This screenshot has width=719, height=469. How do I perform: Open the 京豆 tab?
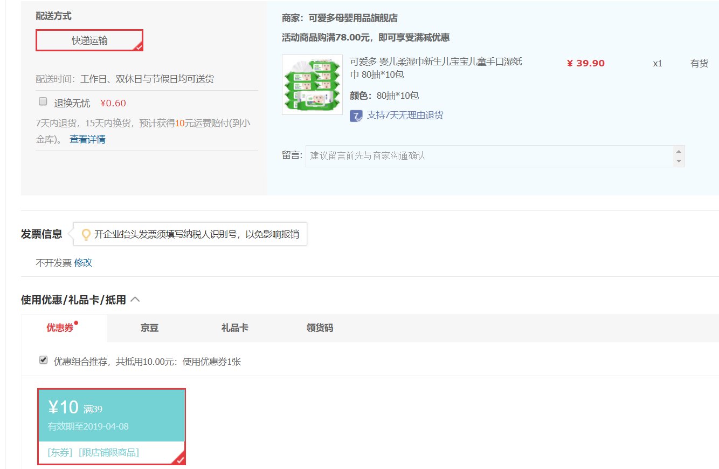(149, 328)
